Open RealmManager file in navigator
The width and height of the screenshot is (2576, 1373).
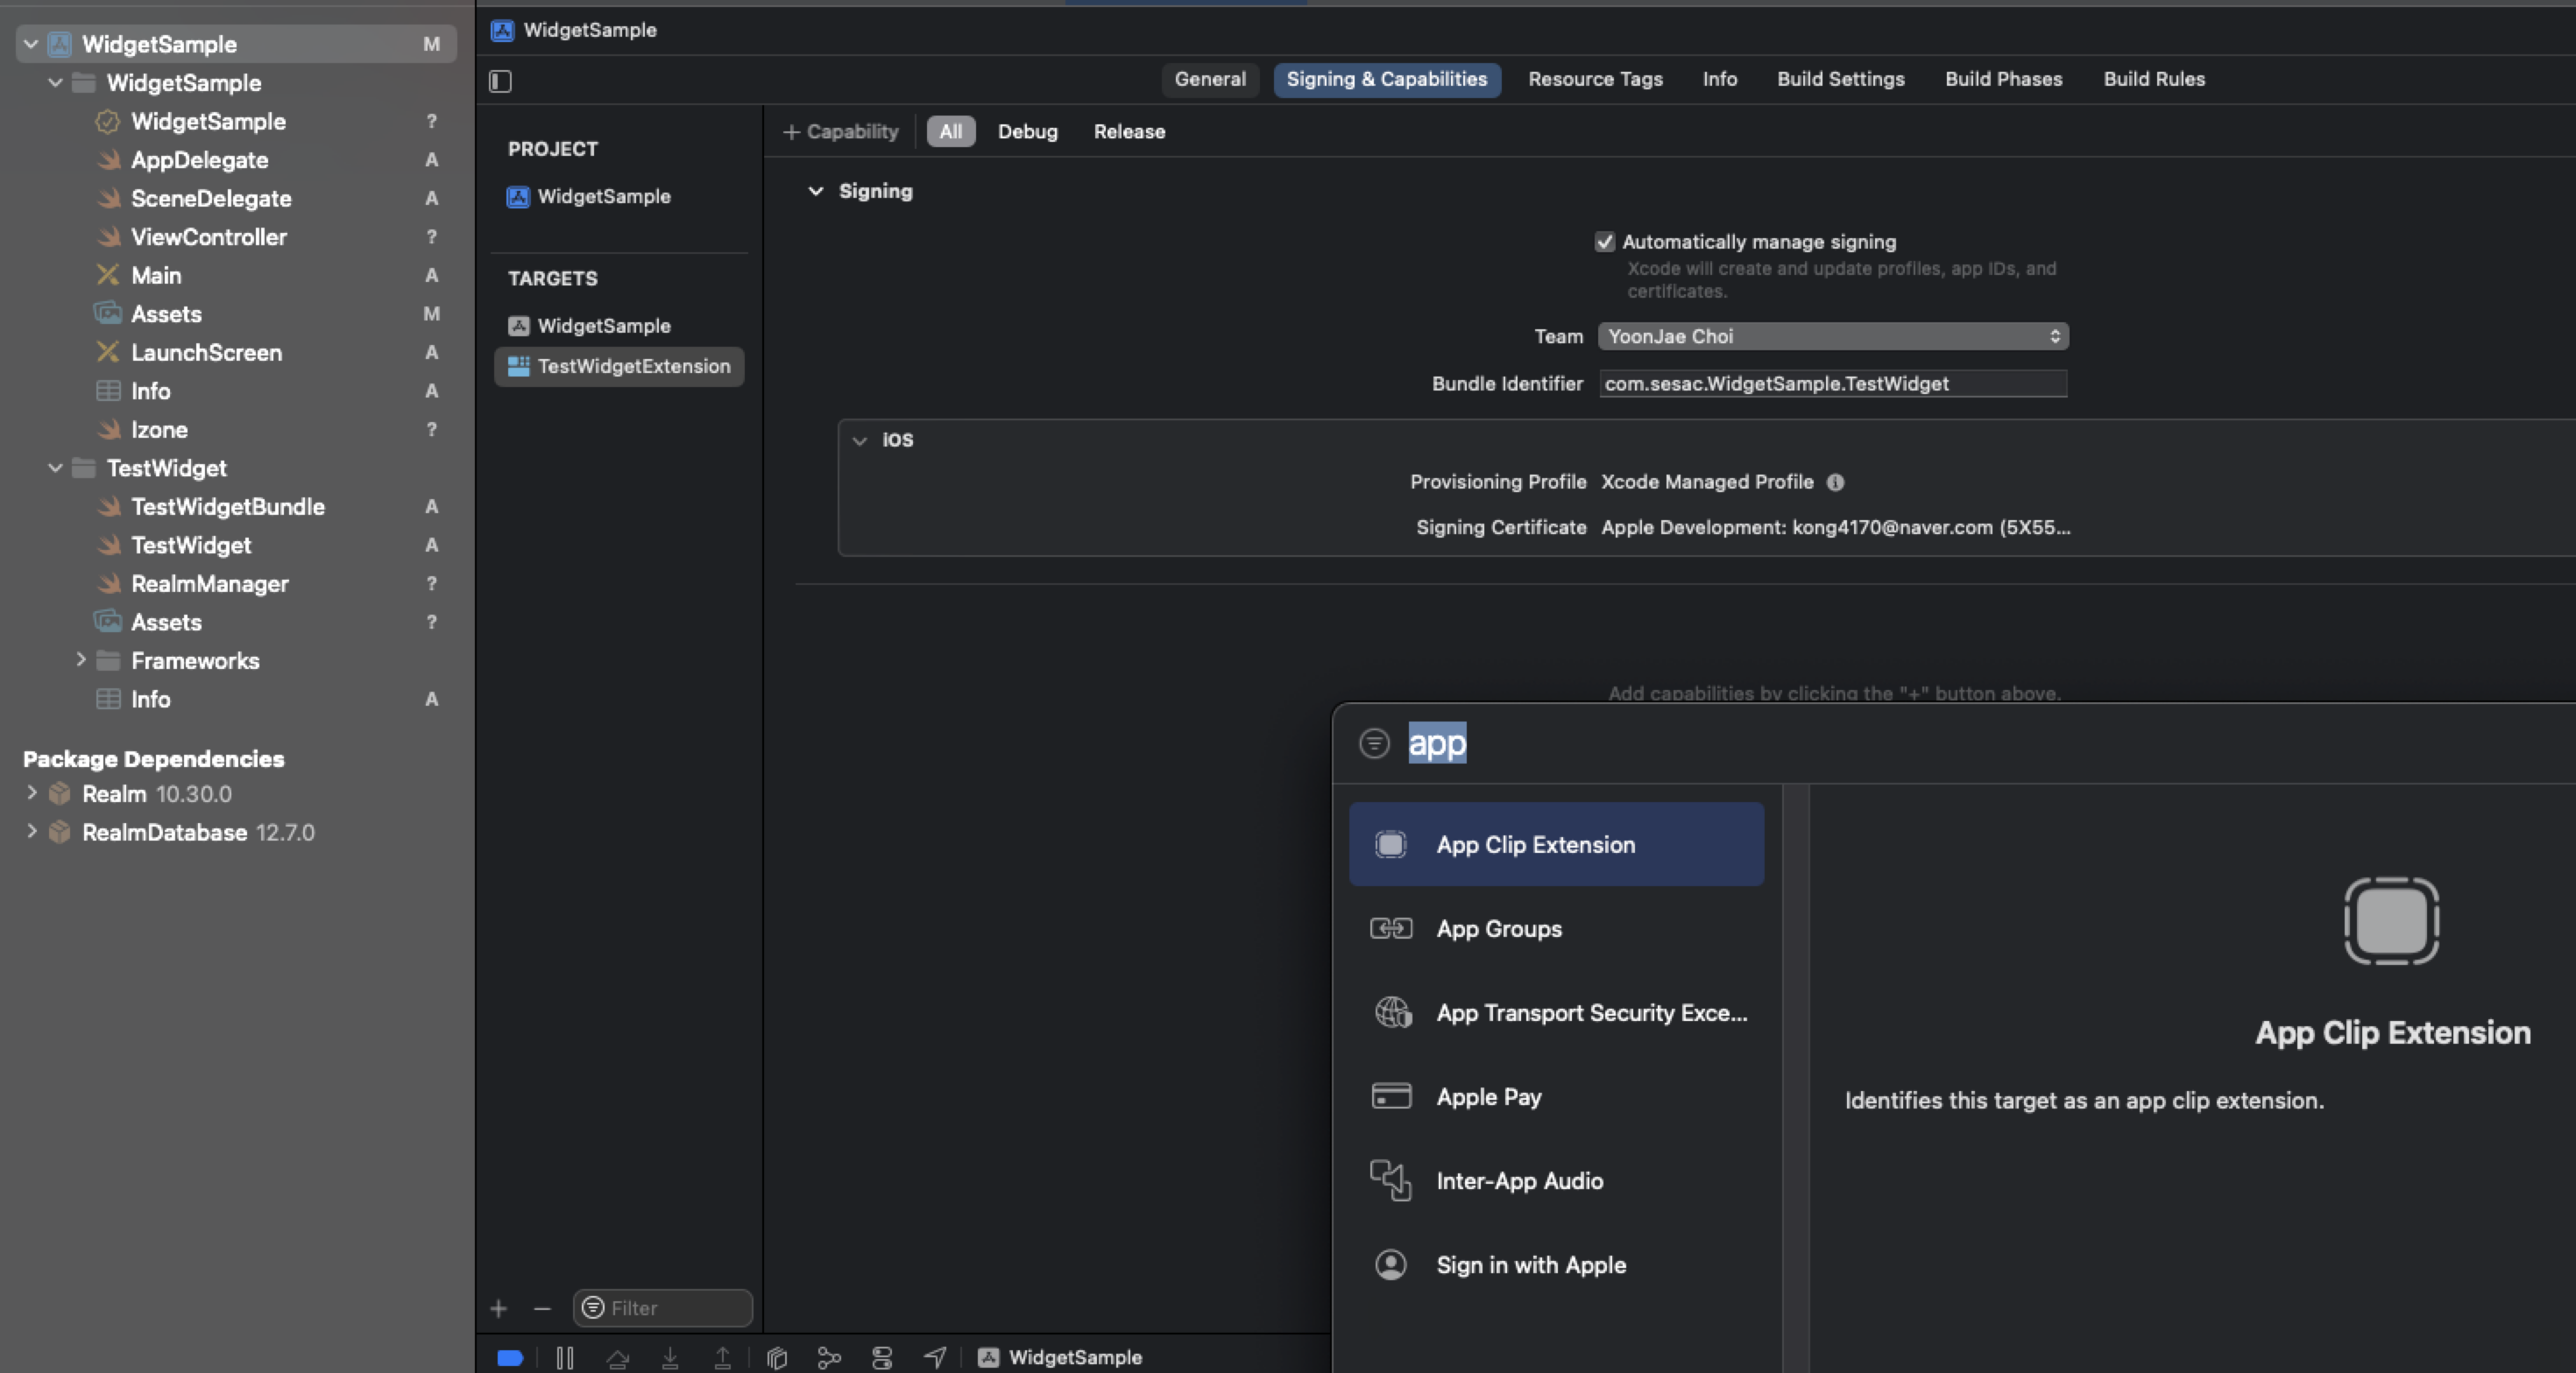(x=209, y=583)
